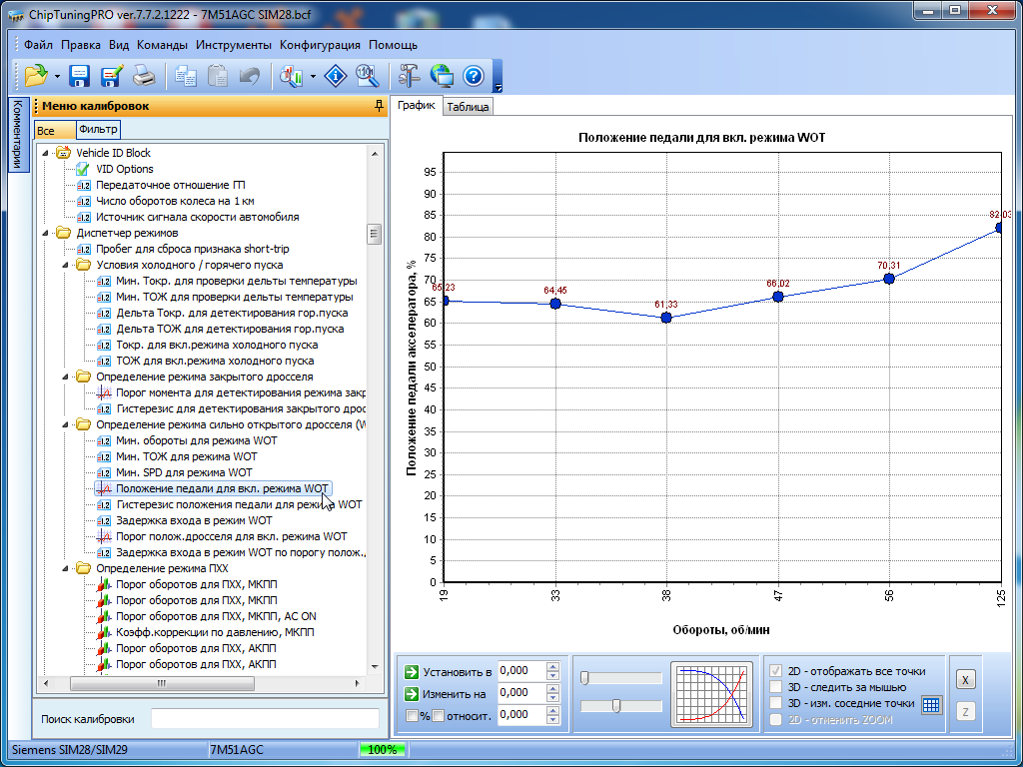The height and width of the screenshot is (767, 1023).
Task: Tick '3D - изм. соседние точки' checkbox
Action: tap(776, 703)
